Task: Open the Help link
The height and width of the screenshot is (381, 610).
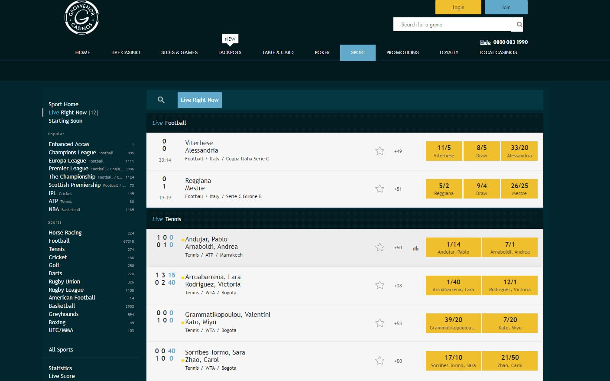Action: (x=485, y=42)
